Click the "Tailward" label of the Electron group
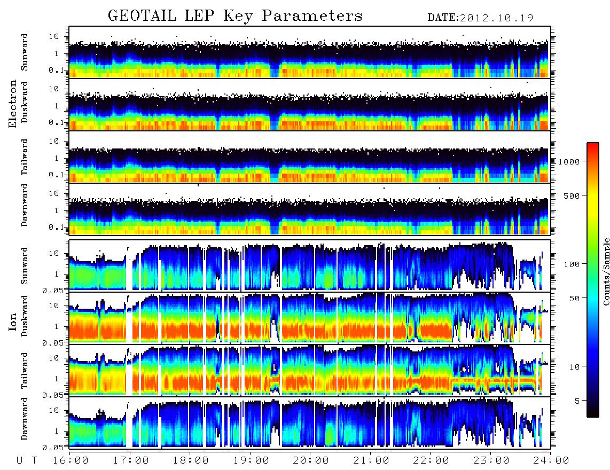The height and width of the screenshot is (470, 610). point(25,157)
